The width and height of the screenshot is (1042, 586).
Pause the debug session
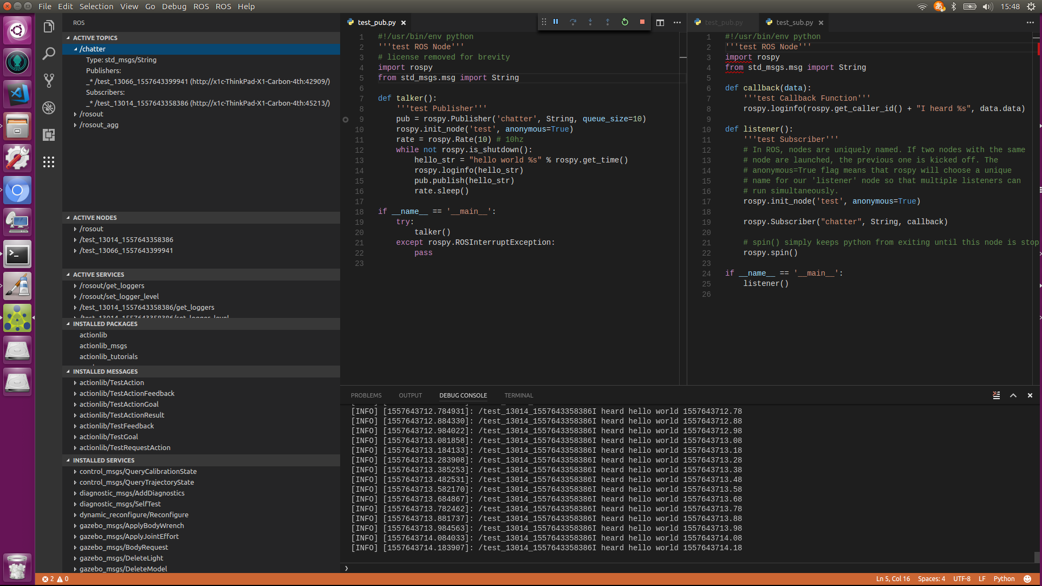tap(556, 22)
